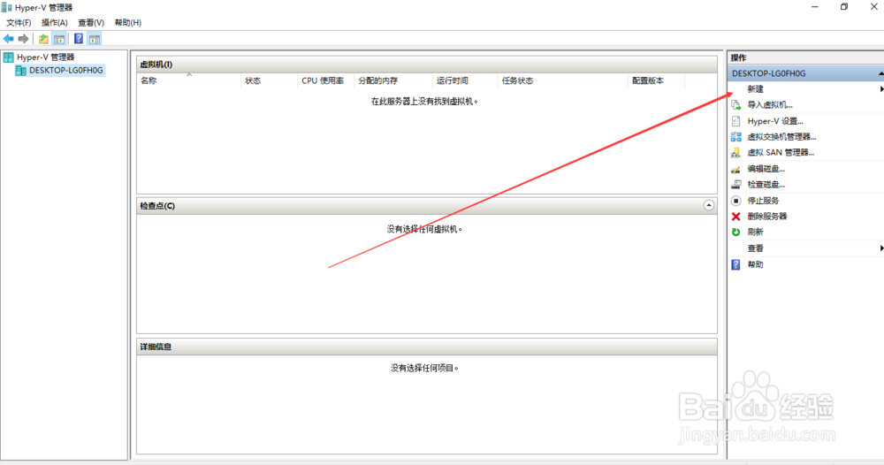884x465 pixels.
Task: Sort by the 状态 column header
Action: pos(269,80)
